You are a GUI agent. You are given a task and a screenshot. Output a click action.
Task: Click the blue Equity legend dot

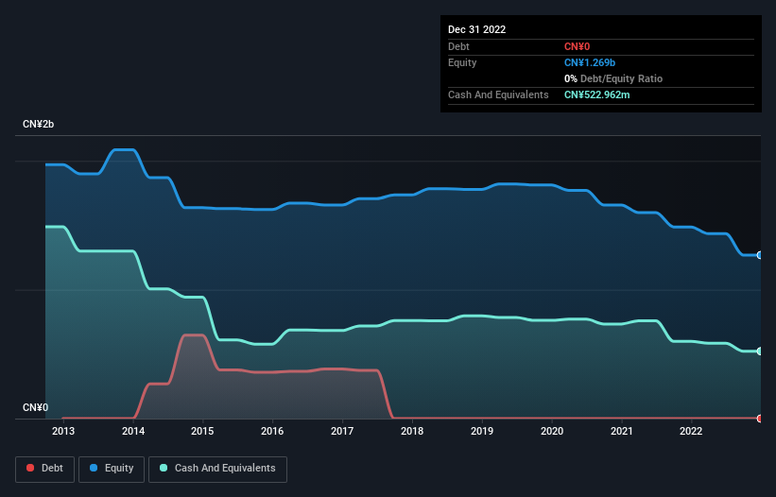[94, 468]
